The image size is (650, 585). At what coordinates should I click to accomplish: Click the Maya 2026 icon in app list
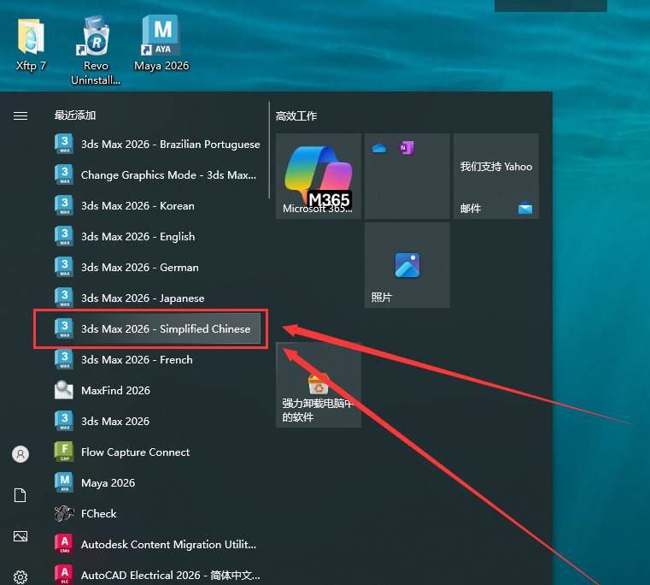tap(64, 482)
